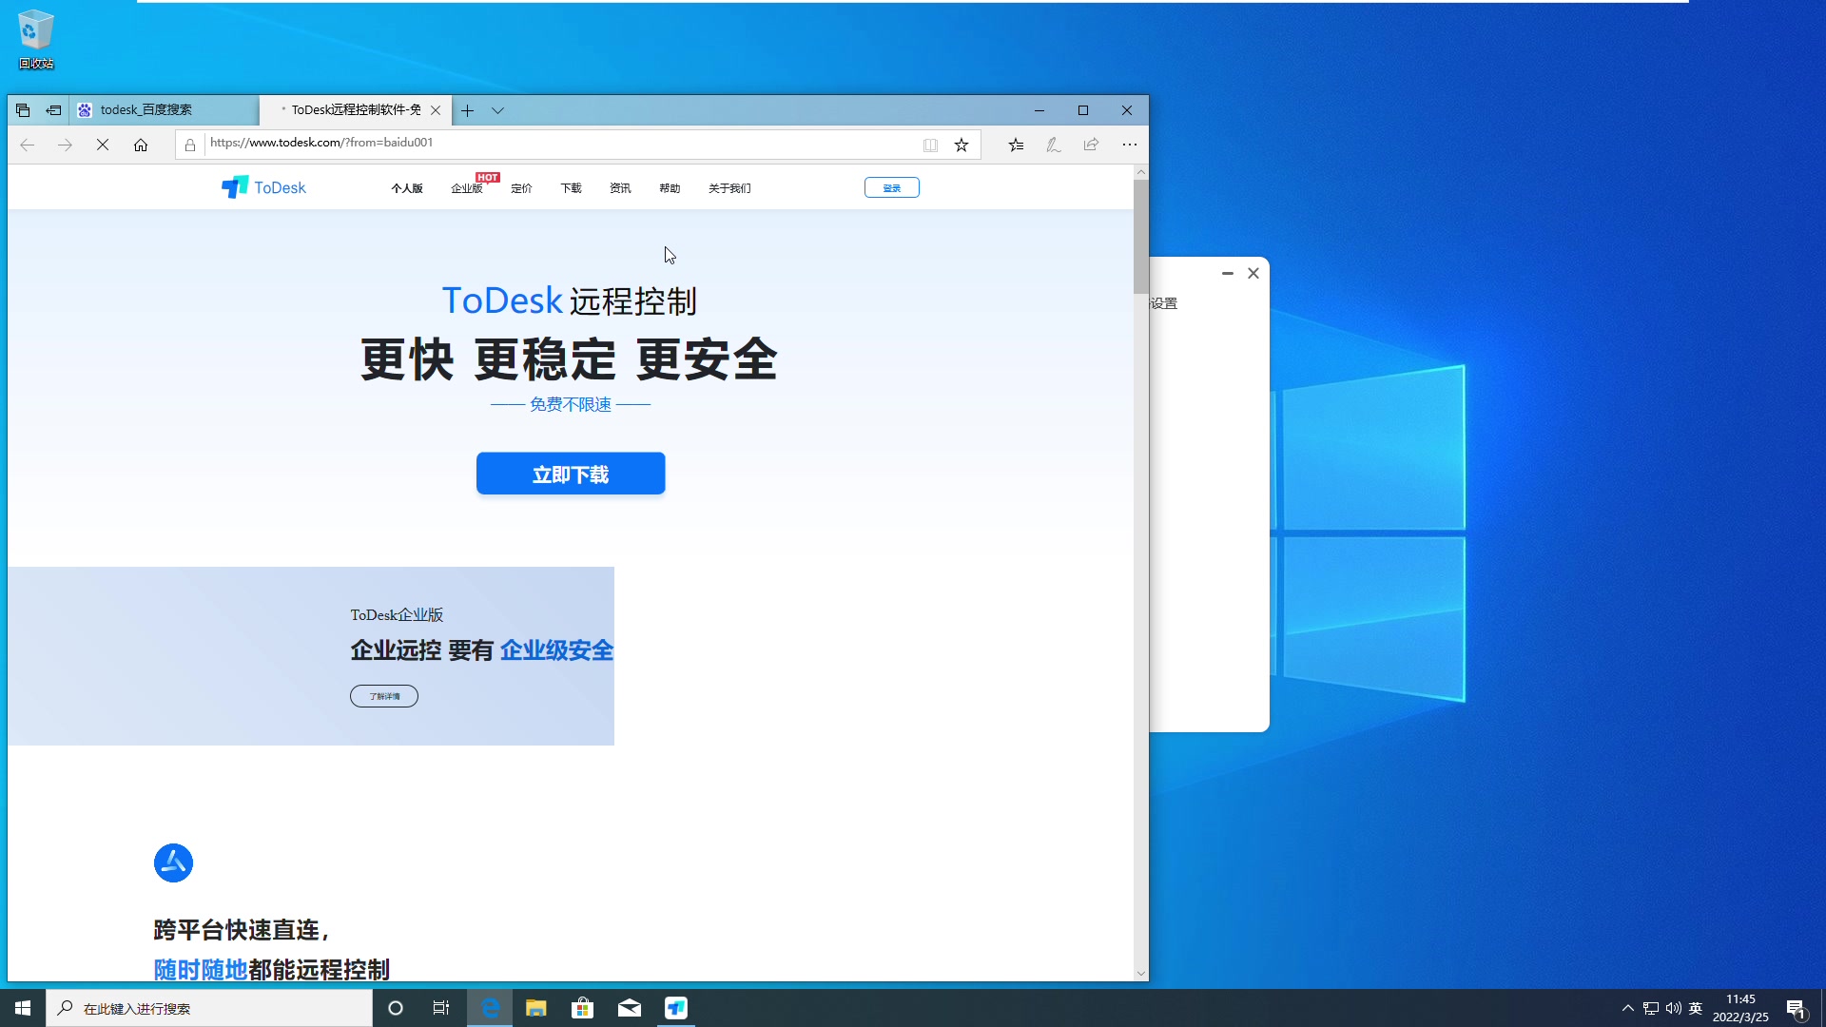The height and width of the screenshot is (1027, 1826).
Task: Open the Windows Start menu
Action: [23, 1008]
